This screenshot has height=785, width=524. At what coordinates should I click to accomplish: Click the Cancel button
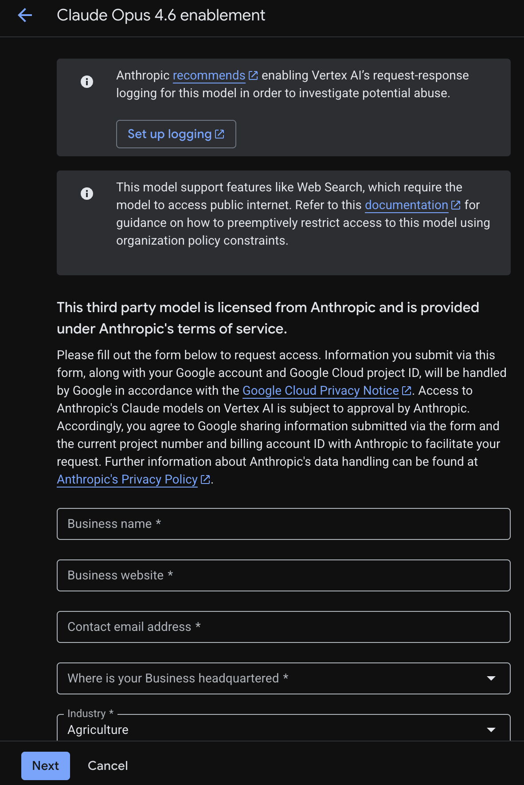coord(108,766)
